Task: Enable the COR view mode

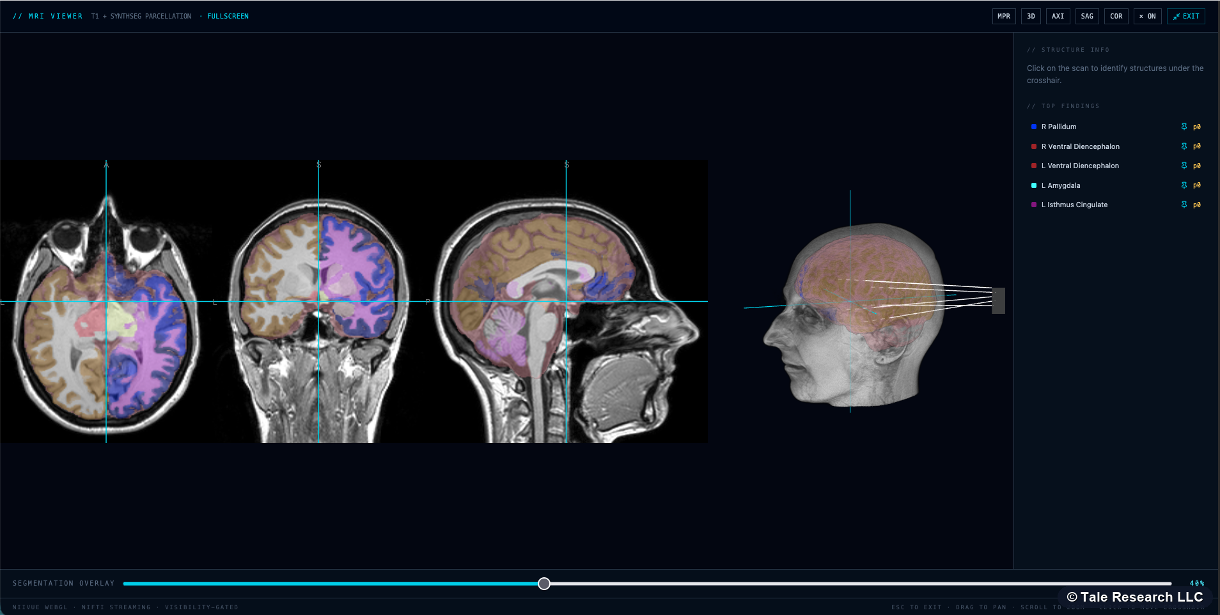Action: click(x=1116, y=16)
